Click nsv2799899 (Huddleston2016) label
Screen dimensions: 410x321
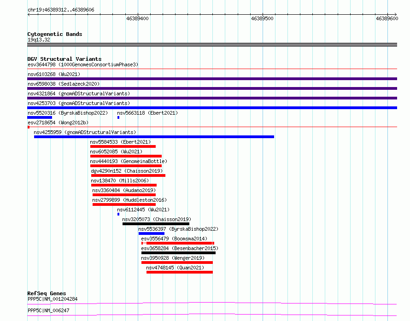[x=129, y=200]
